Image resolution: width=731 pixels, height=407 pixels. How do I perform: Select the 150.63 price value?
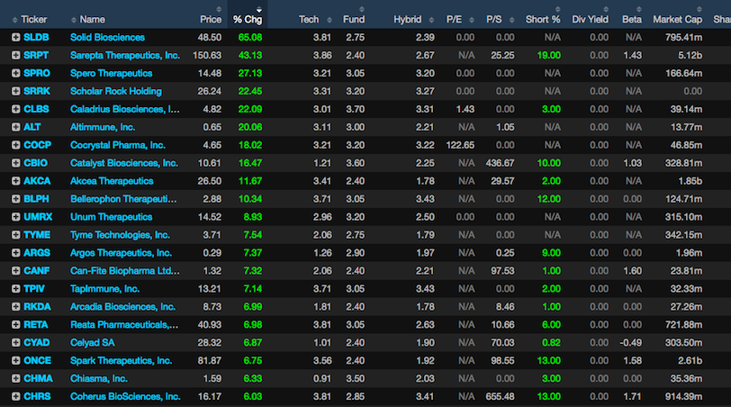(x=207, y=56)
